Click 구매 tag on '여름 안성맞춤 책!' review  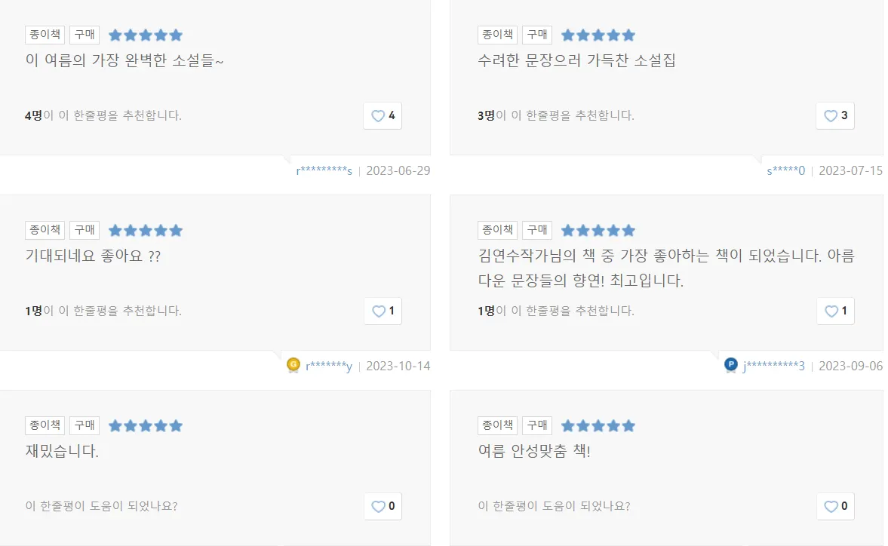537,425
